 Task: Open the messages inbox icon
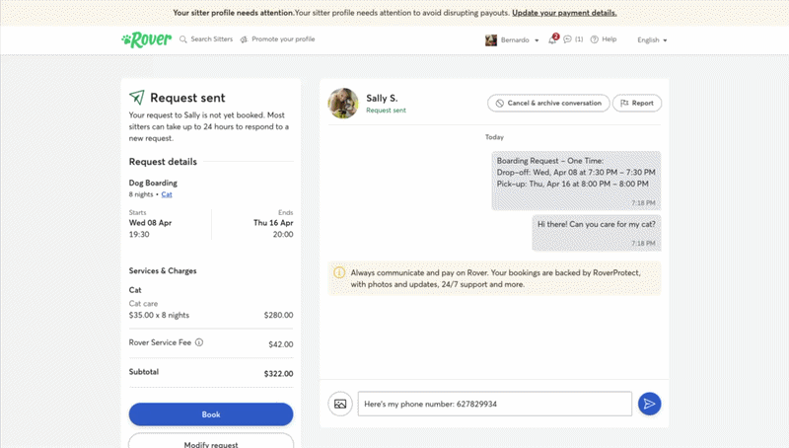(x=568, y=39)
